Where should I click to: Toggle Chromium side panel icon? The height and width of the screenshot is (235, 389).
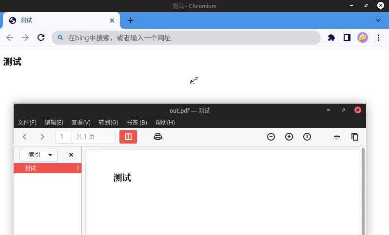pyautogui.click(x=347, y=37)
